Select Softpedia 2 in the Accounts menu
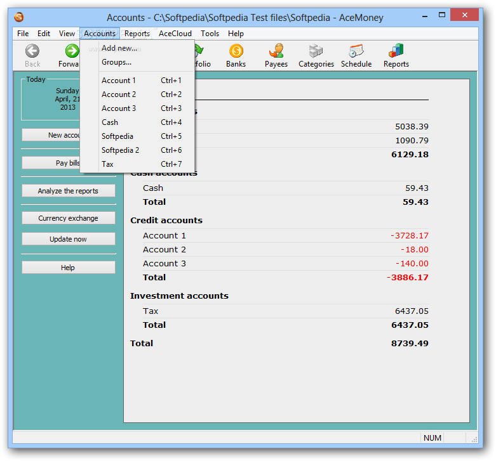The image size is (496, 461). coord(137,150)
